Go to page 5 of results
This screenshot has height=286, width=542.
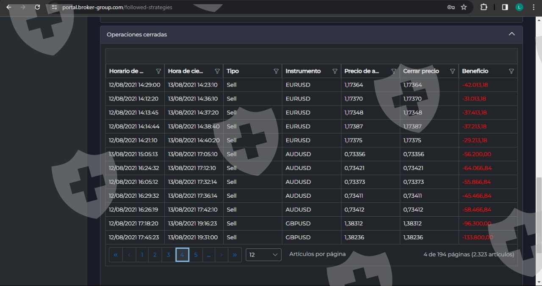[x=196, y=255]
